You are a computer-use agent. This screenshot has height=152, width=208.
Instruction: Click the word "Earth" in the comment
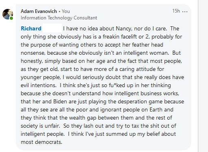[156, 109]
